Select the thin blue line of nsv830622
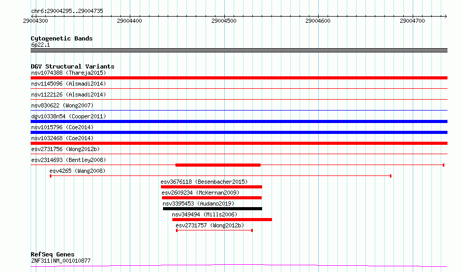The image size is (462, 272). tap(239, 111)
